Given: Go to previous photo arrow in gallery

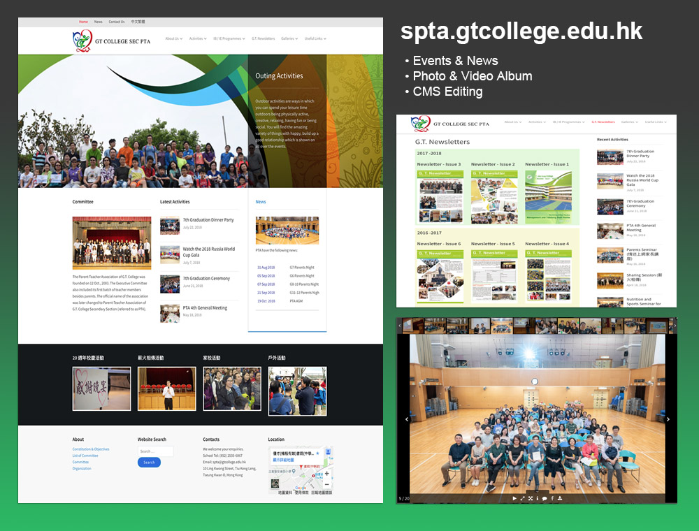Looking at the screenshot, I should click(407, 419).
